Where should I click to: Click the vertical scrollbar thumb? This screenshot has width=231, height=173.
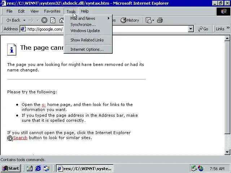click(x=227, y=88)
